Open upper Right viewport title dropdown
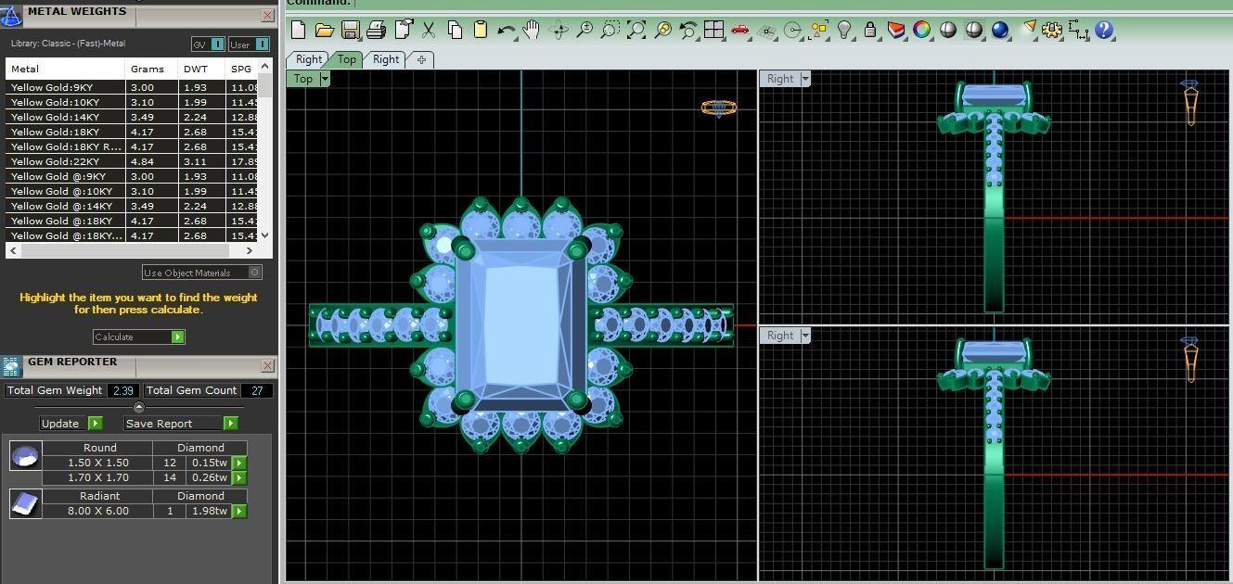 click(x=805, y=79)
